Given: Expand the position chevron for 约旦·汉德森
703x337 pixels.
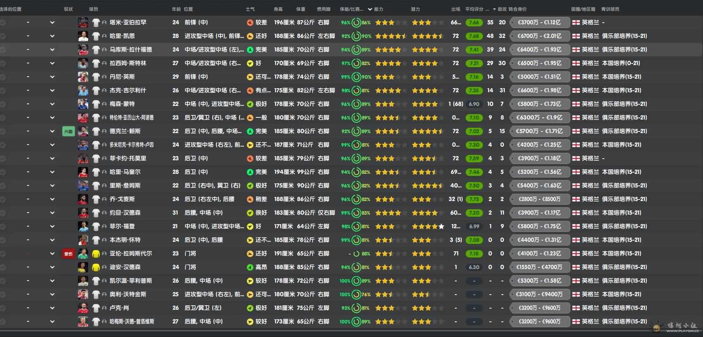Looking at the screenshot, I should point(52,213).
